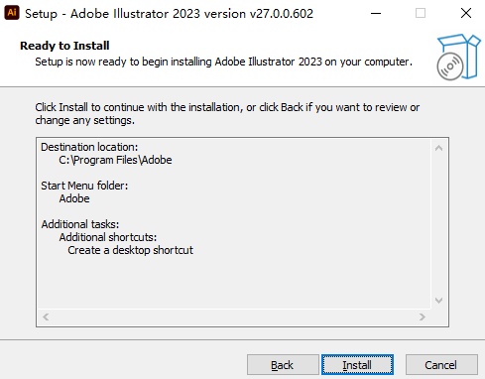This screenshot has height=379, width=485.
Task: Click the summary box scroll down arrow
Action: 438,301
